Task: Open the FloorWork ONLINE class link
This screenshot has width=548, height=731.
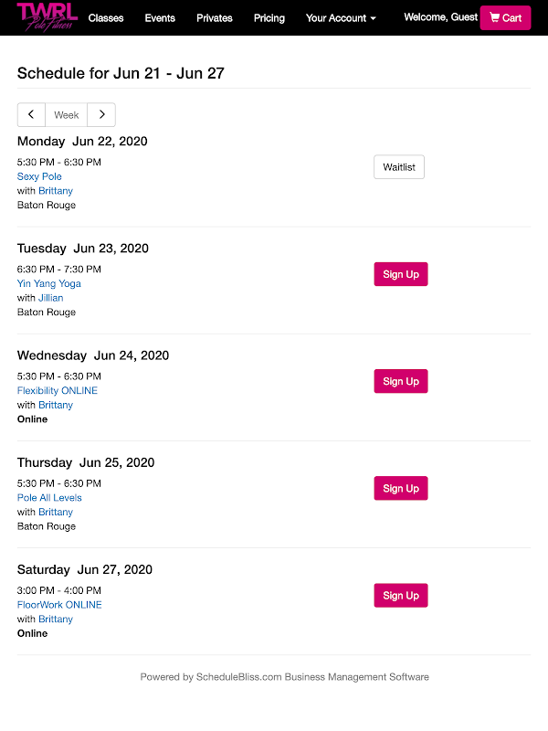Action: pos(59,605)
